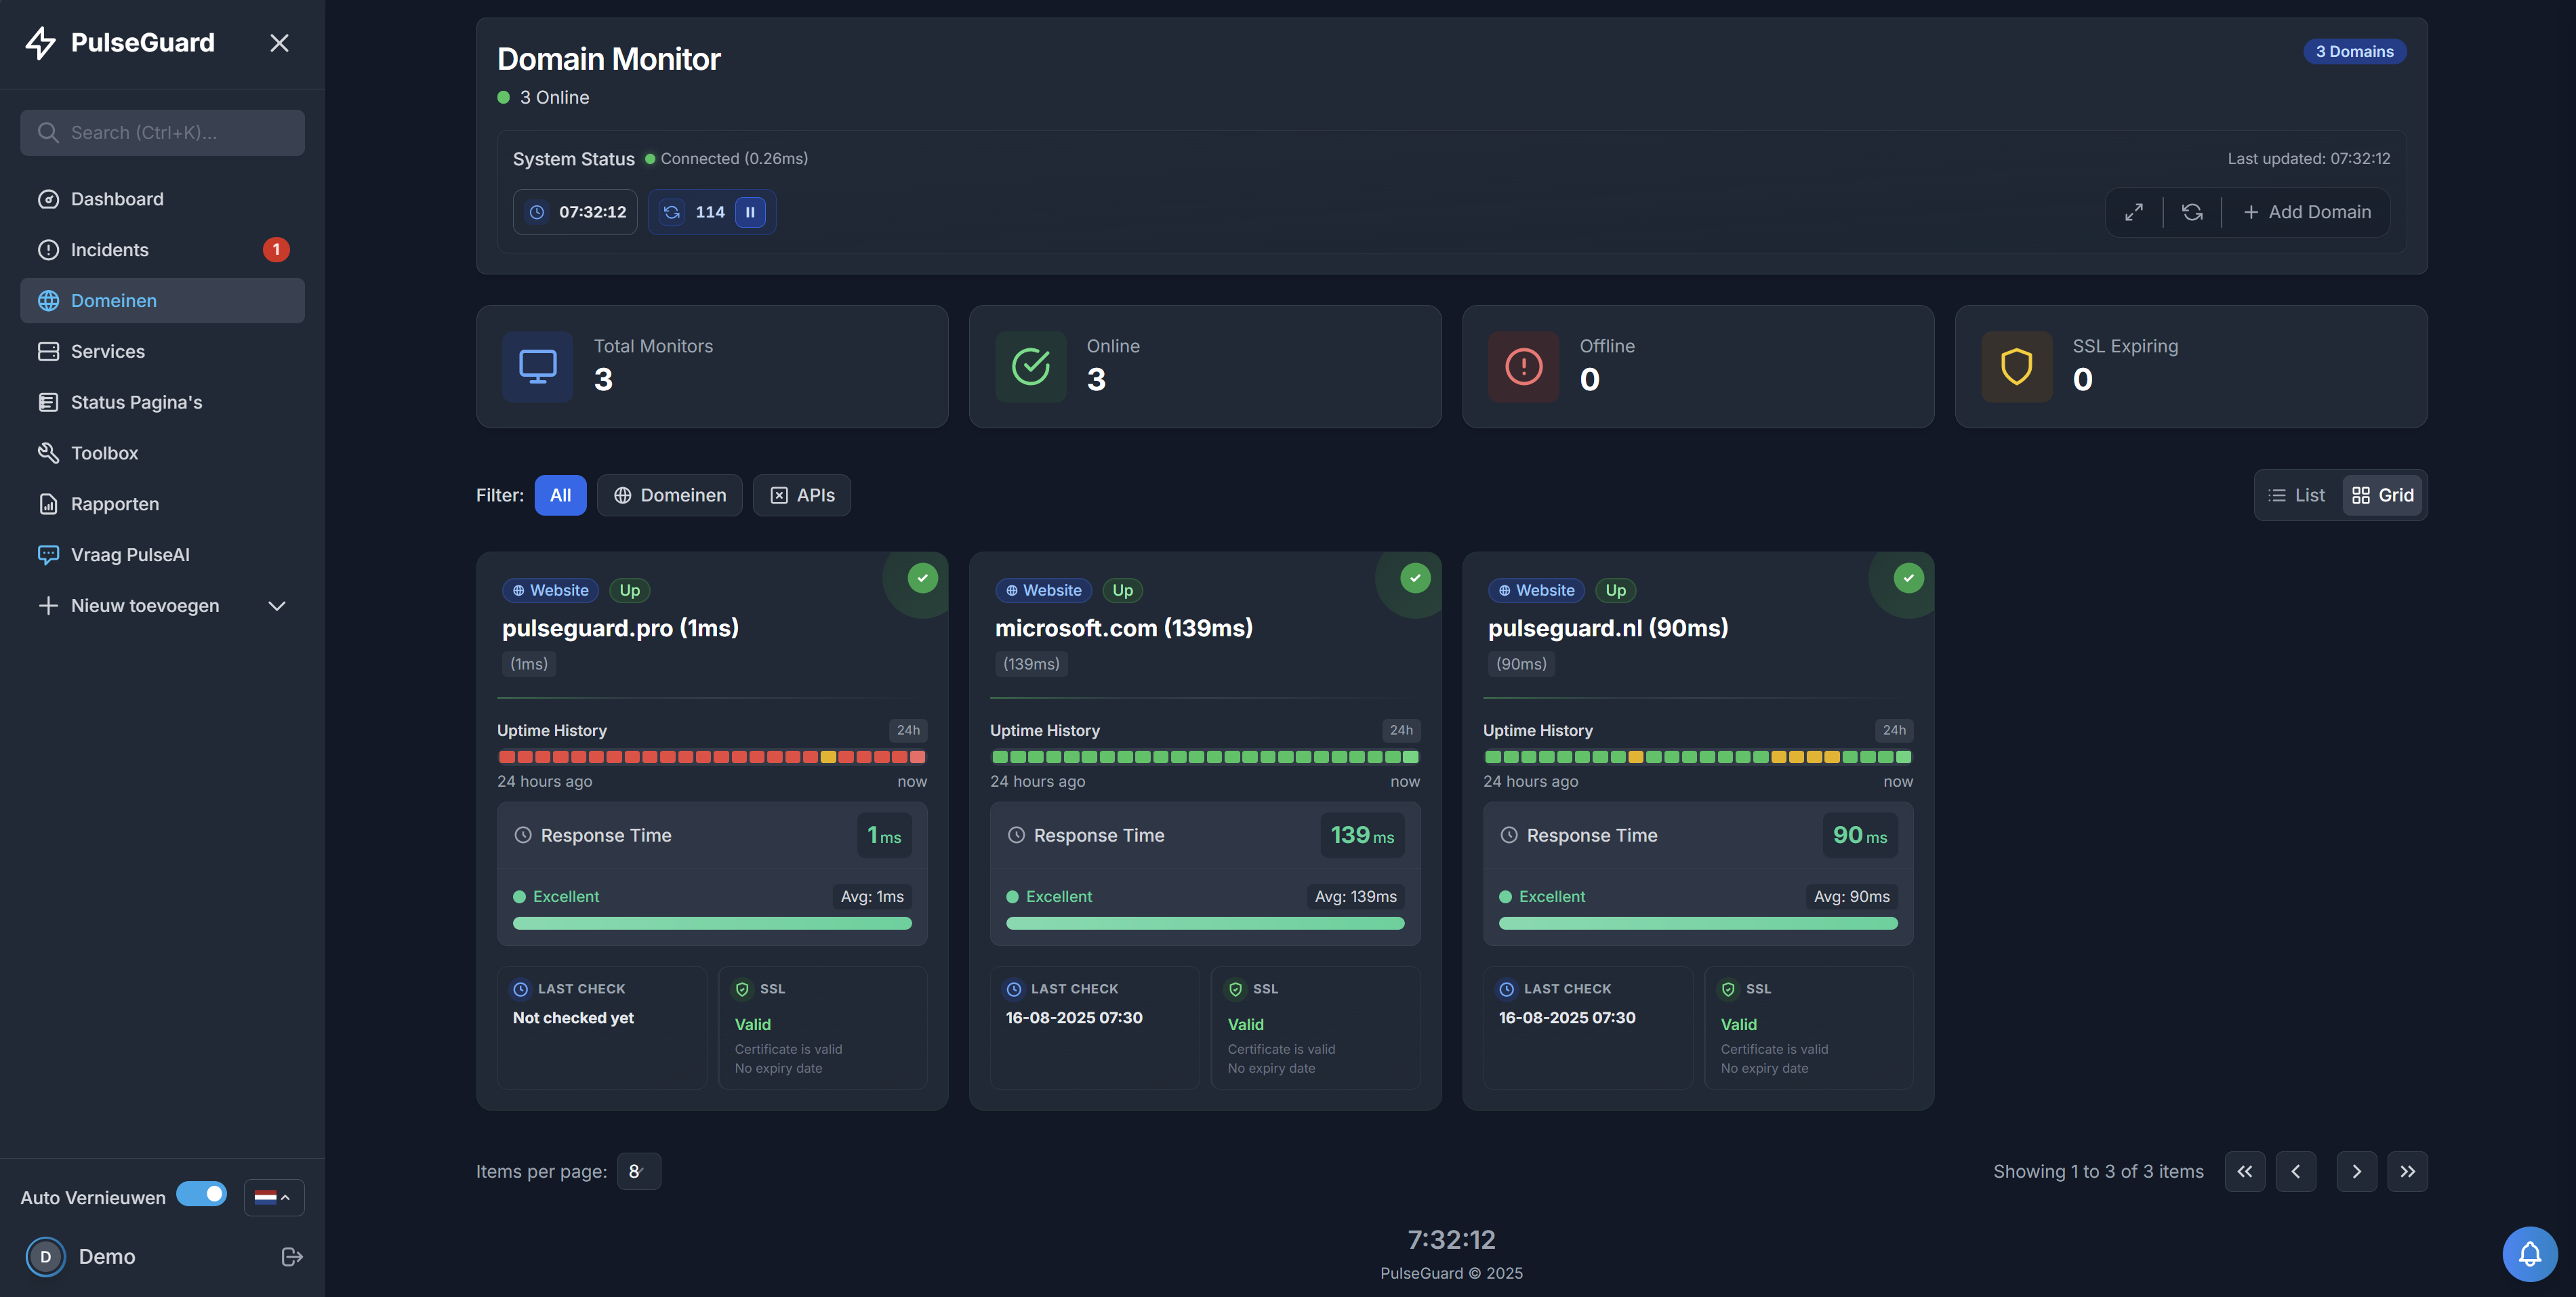Click the red Incidents badge showing 1
The image size is (2576, 1297).
tap(276, 250)
